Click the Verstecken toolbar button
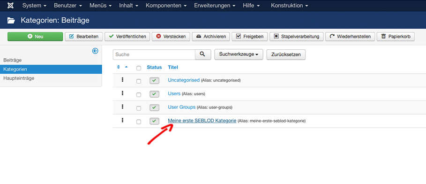 pos(171,37)
